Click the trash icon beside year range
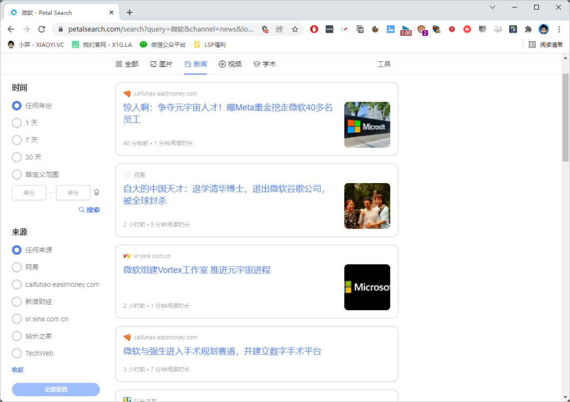Image resolution: width=570 pixels, height=402 pixels. 97,193
